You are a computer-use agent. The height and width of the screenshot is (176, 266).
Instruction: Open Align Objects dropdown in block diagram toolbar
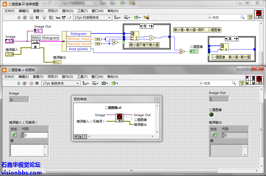[x=117, y=17]
